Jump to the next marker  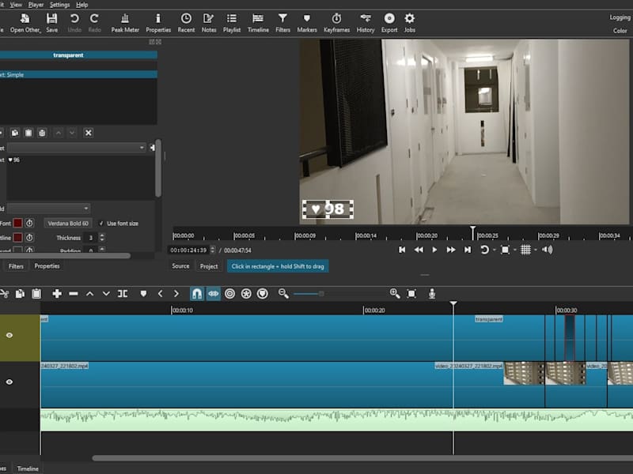pos(176,293)
